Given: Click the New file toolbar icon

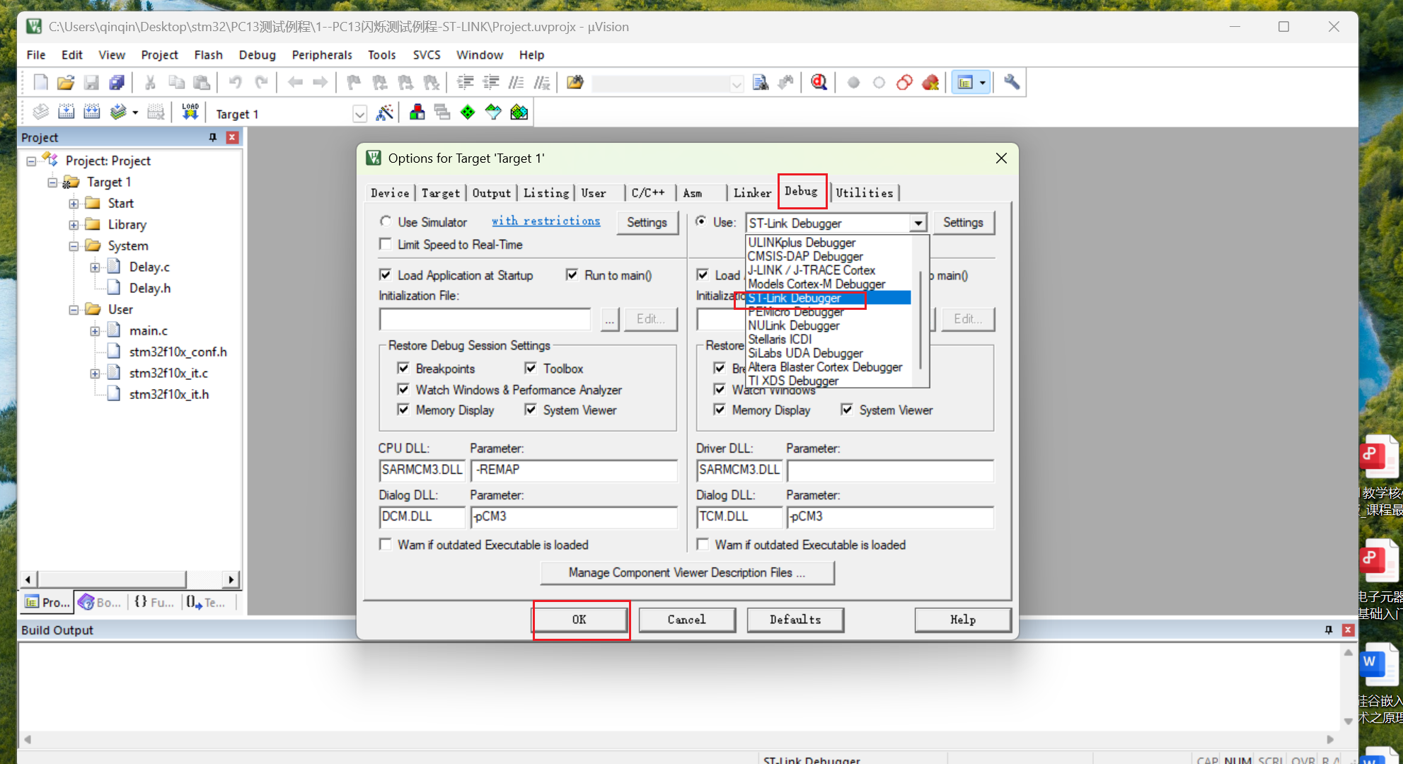Looking at the screenshot, I should [x=40, y=83].
